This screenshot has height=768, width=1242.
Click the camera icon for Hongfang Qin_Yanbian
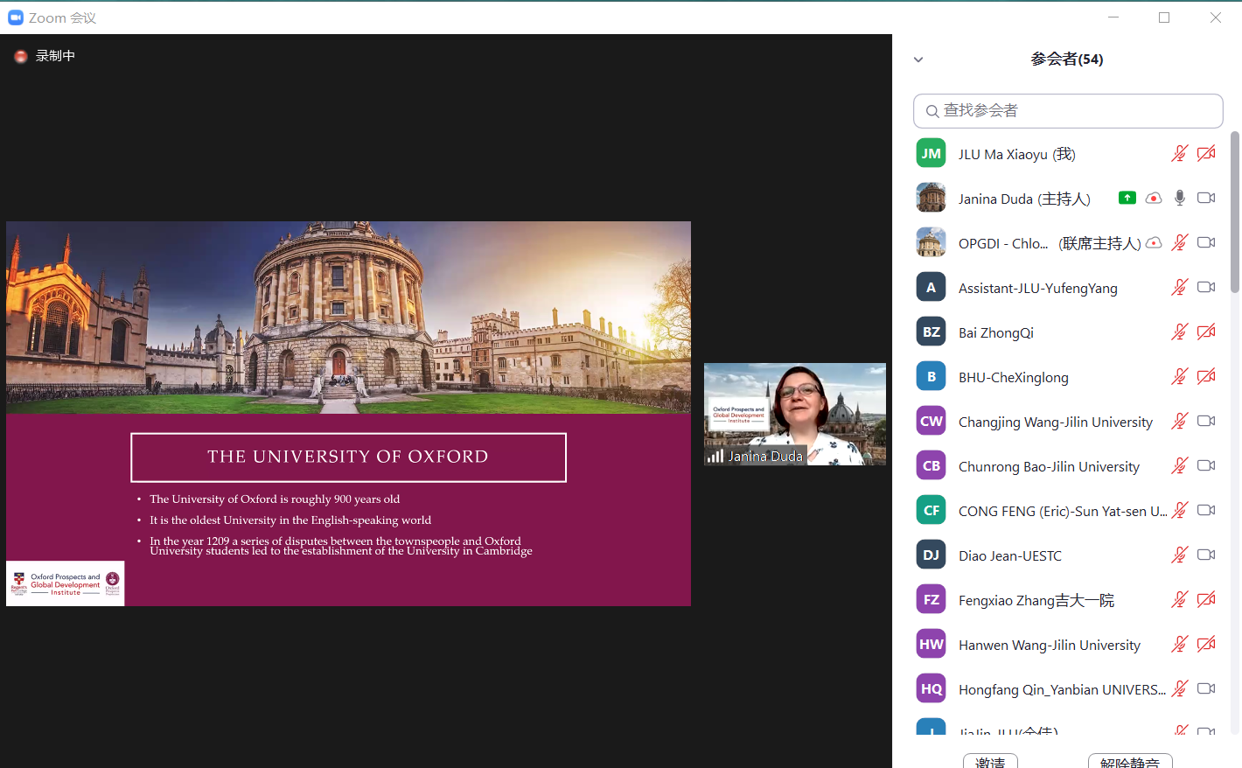(1206, 688)
